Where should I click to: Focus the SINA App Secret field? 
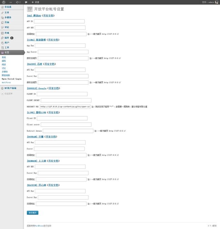pyautogui.click(x=63, y=52)
